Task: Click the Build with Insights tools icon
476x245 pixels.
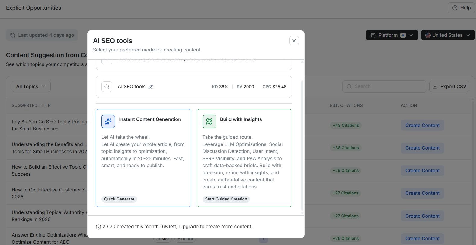Action: coord(209,121)
